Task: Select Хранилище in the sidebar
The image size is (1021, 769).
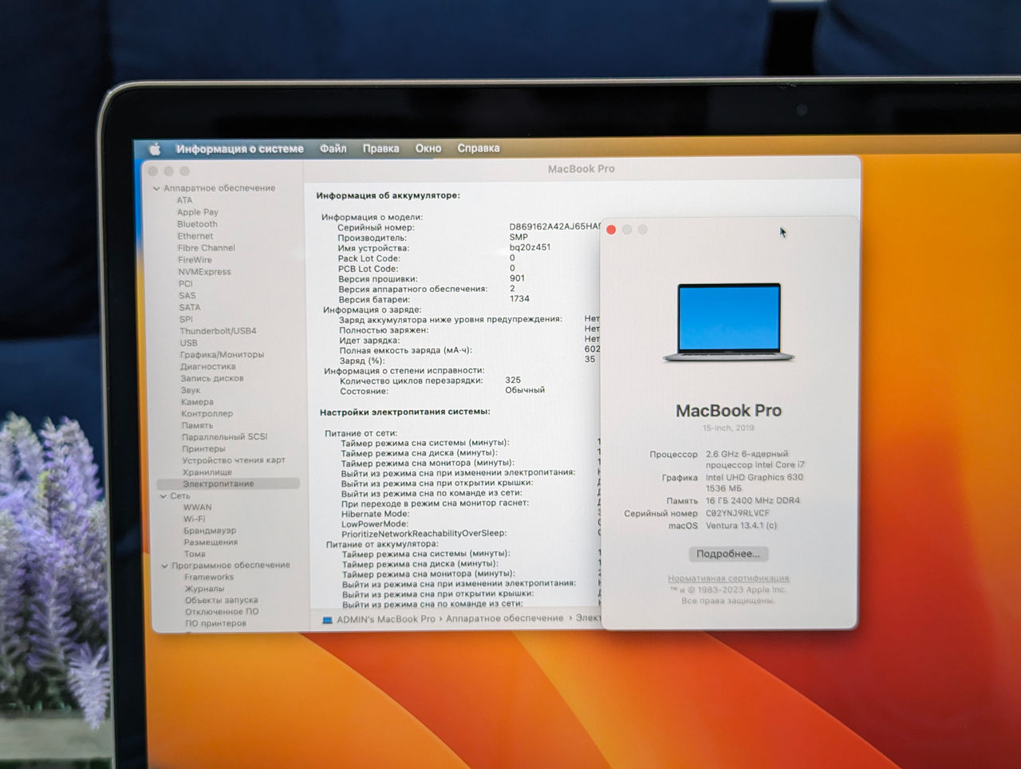Action: [207, 472]
